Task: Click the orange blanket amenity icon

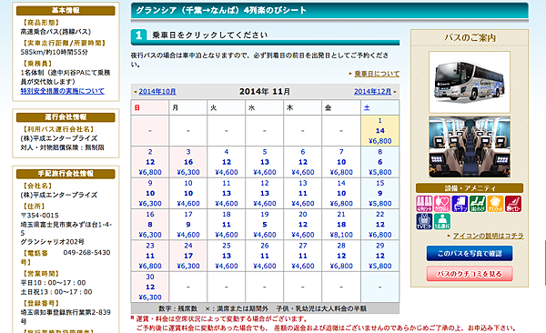Action: [x=495, y=204]
